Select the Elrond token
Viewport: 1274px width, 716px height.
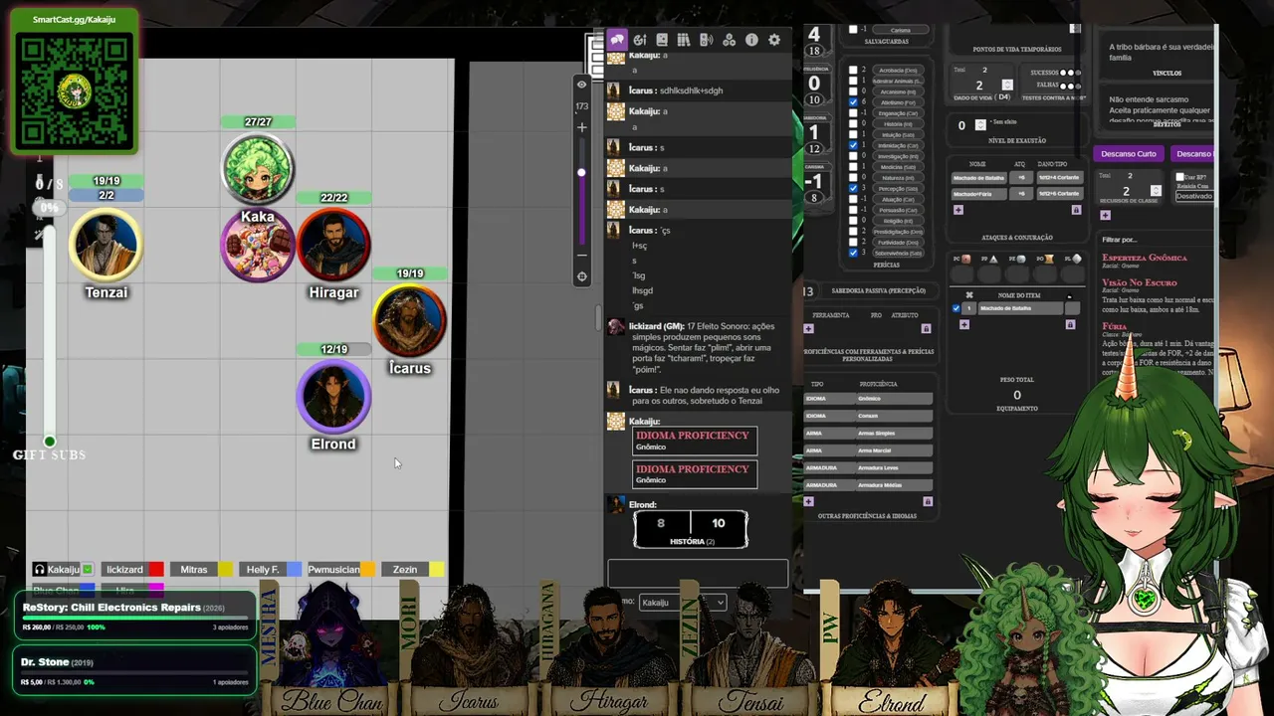point(333,396)
